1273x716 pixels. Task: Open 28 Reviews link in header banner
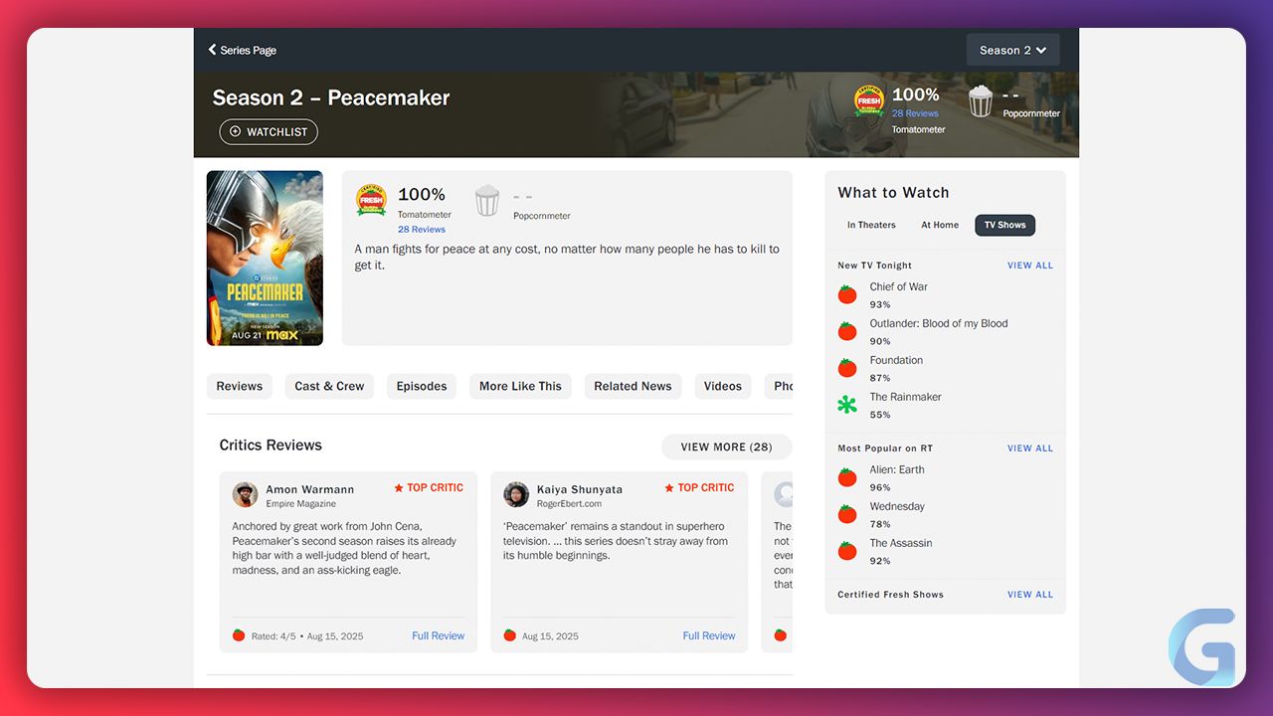pyautogui.click(x=915, y=113)
